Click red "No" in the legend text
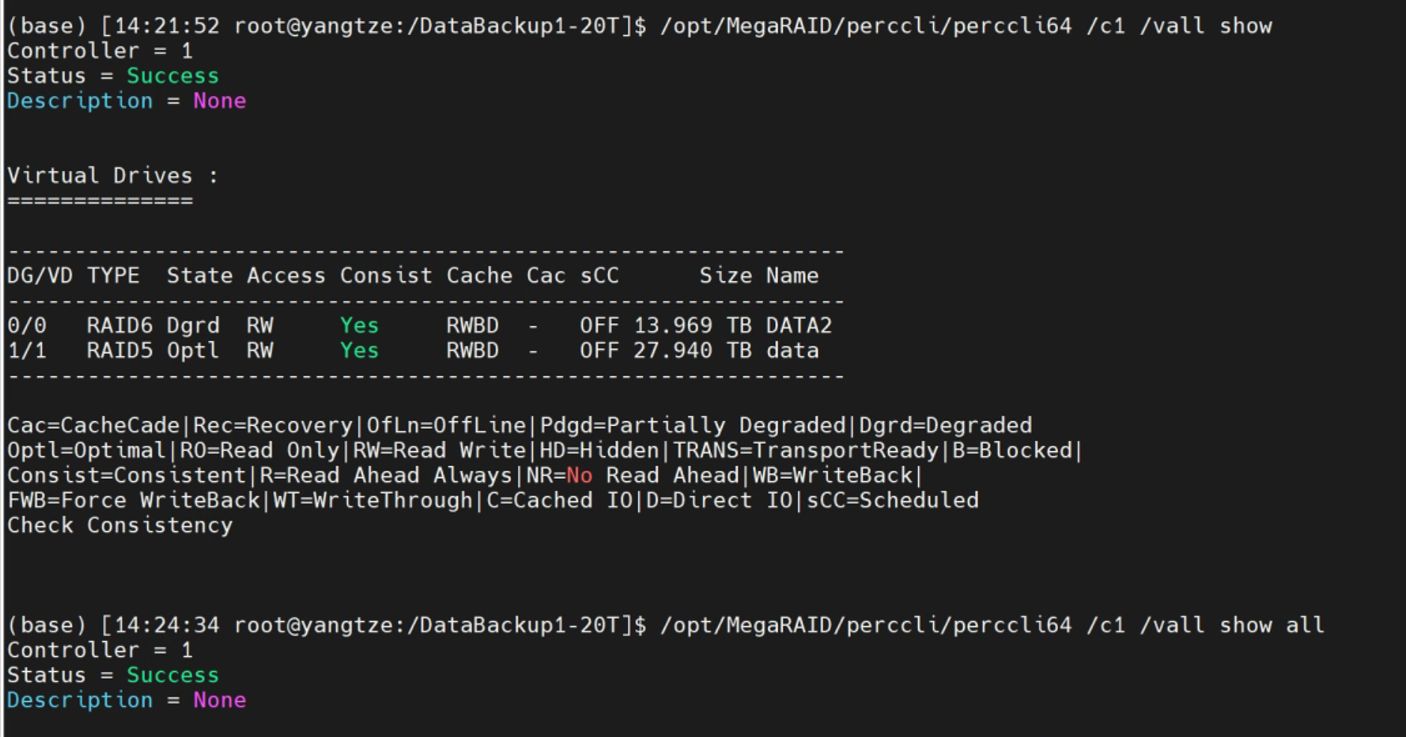Image resolution: width=1406 pixels, height=737 pixels. [x=579, y=476]
